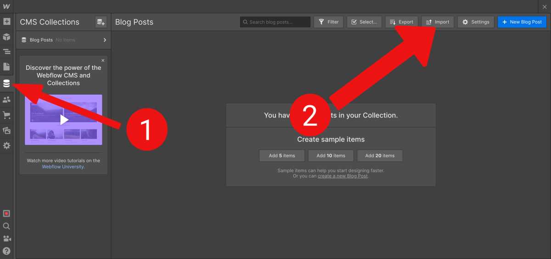Expand the Blog Posts collection chevron
The height and width of the screenshot is (259, 551).
tap(105, 40)
